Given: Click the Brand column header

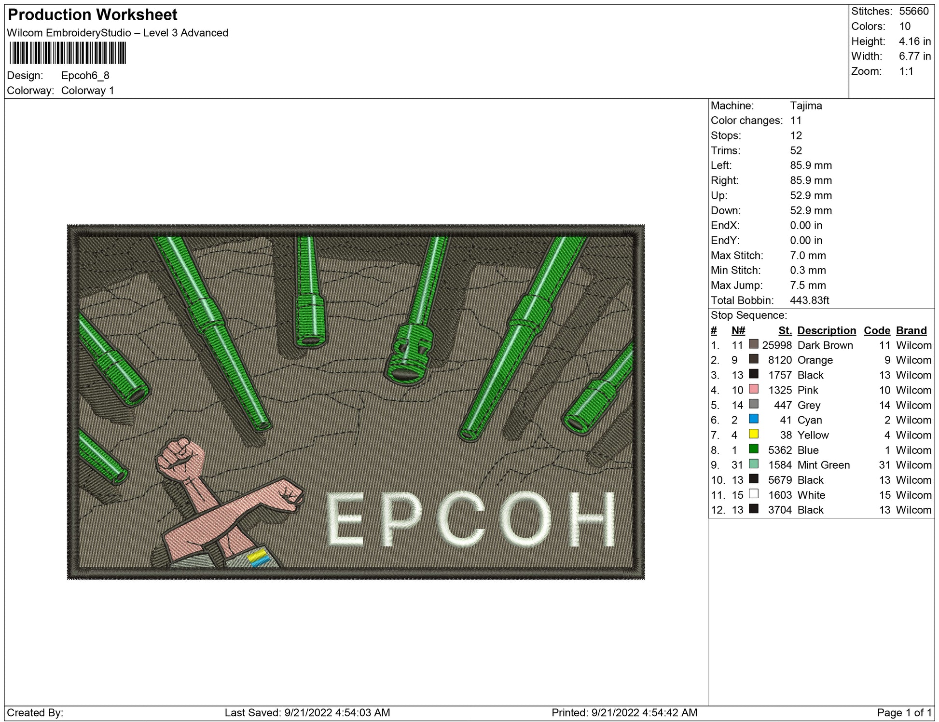Looking at the screenshot, I should [x=911, y=330].
